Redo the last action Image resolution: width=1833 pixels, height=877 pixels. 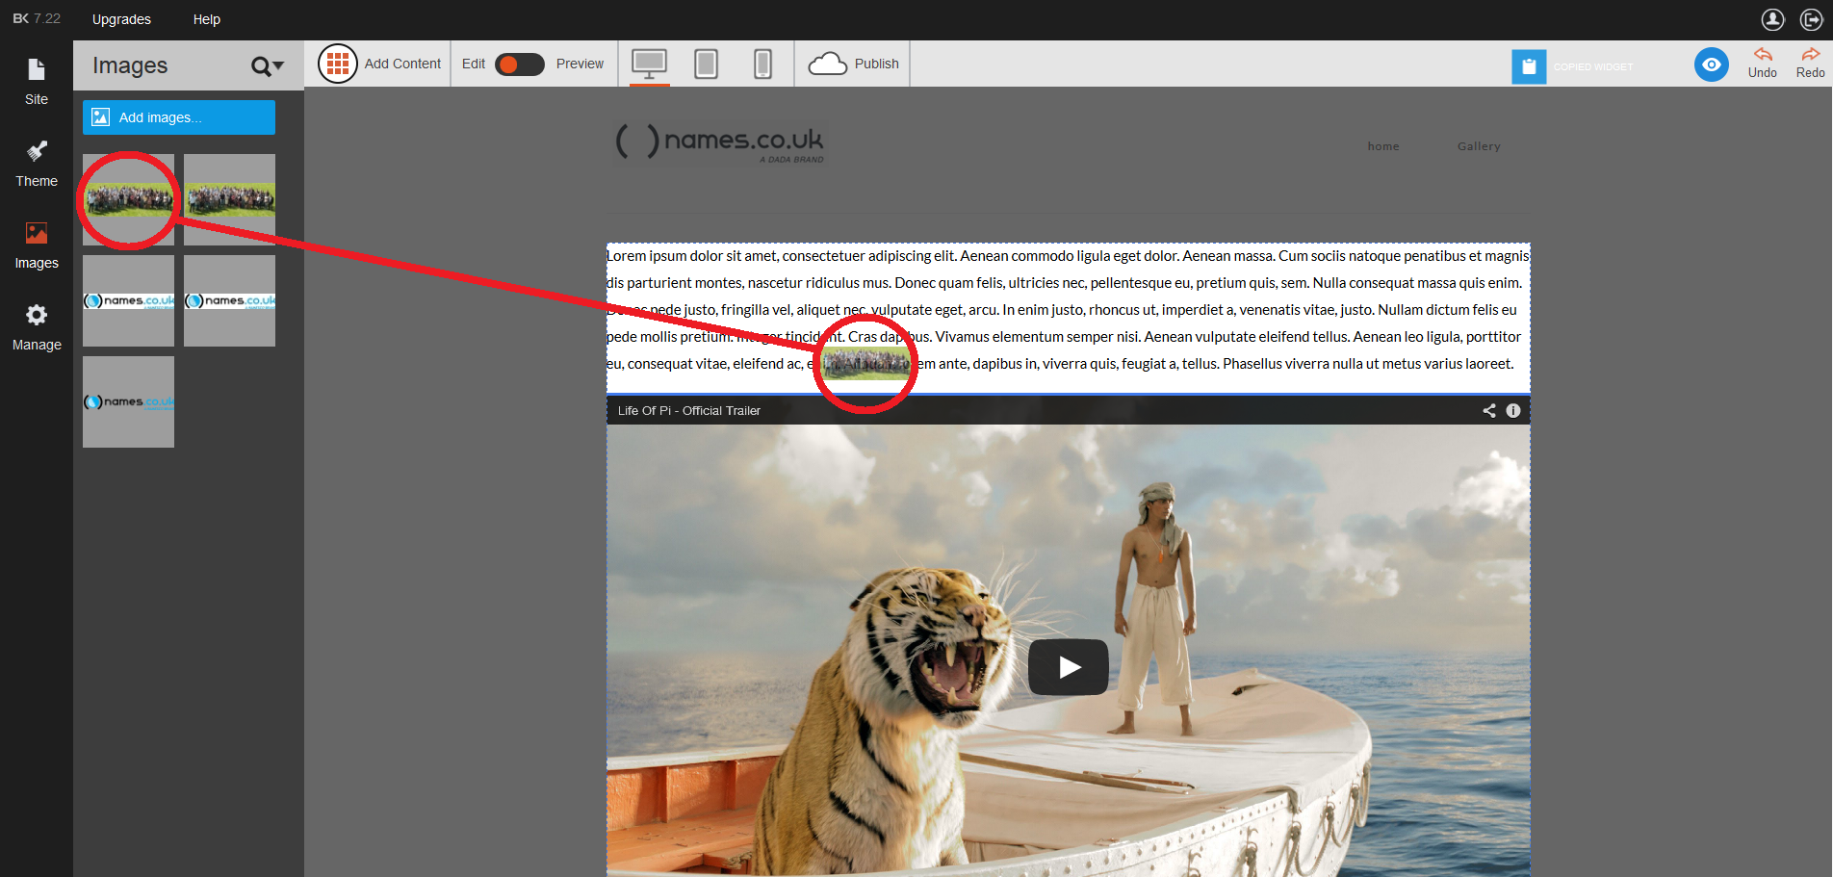click(x=1810, y=64)
